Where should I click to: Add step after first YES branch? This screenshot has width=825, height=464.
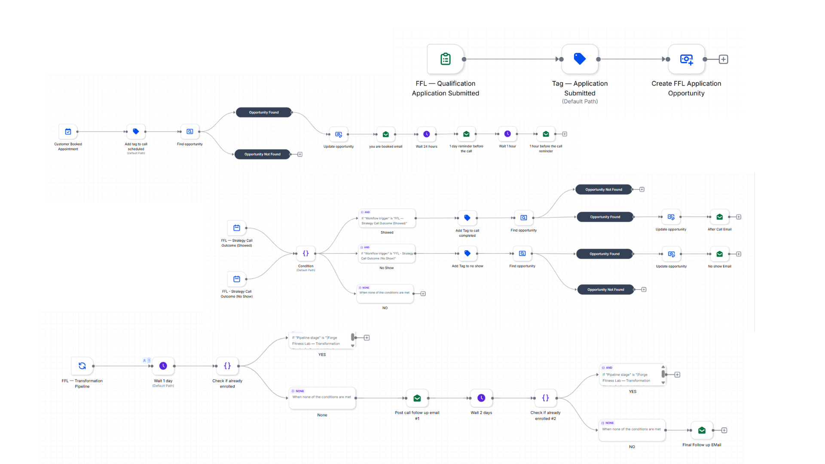coord(367,338)
